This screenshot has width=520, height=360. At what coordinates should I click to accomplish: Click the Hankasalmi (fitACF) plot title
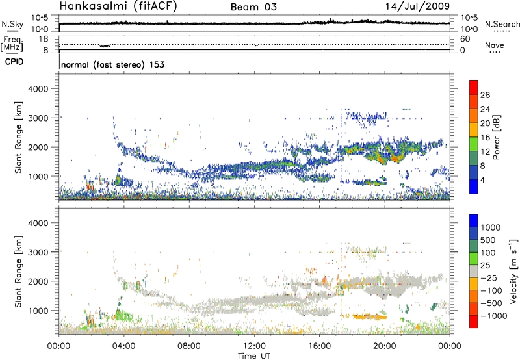point(118,6)
